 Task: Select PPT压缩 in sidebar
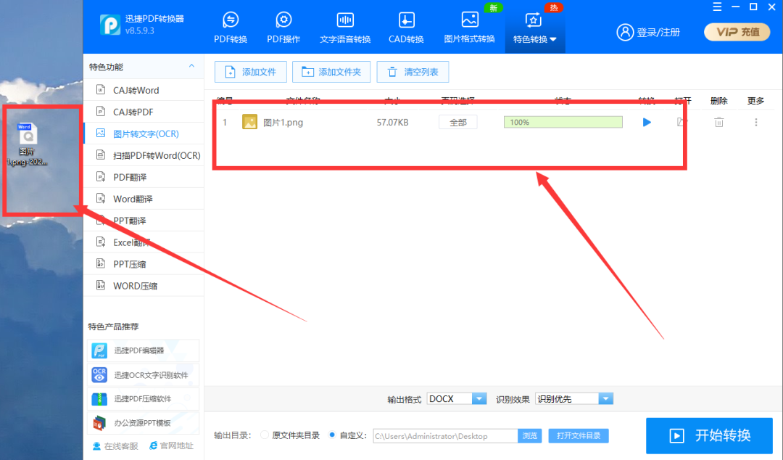[x=144, y=264]
